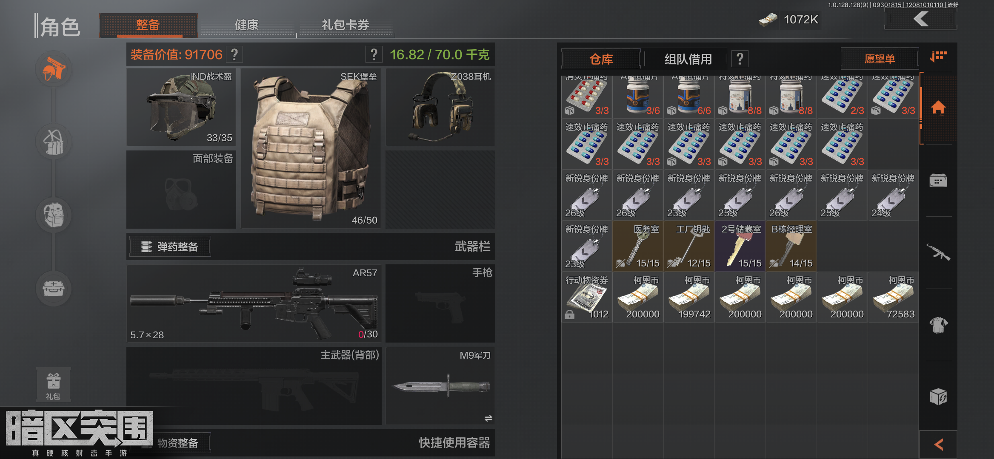
Task: Select the clothing armor category icon
Action: point(938,325)
